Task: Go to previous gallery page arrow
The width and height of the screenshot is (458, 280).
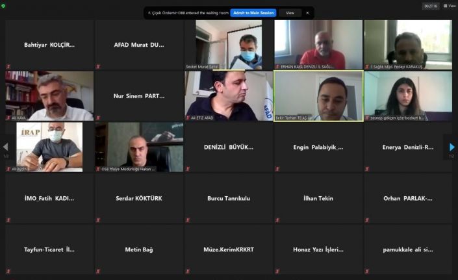Action: pyautogui.click(x=6, y=147)
